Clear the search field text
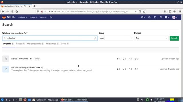This screenshot has width=183, height=102. [x=95, y=38]
